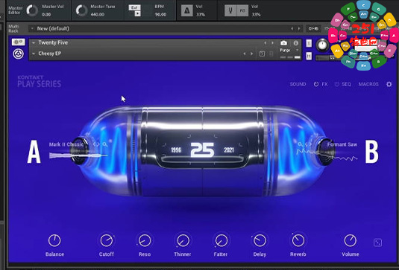Screen dimensions: 399x270
Task: Click the Master Tune knob
Action: (x=82, y=10)
